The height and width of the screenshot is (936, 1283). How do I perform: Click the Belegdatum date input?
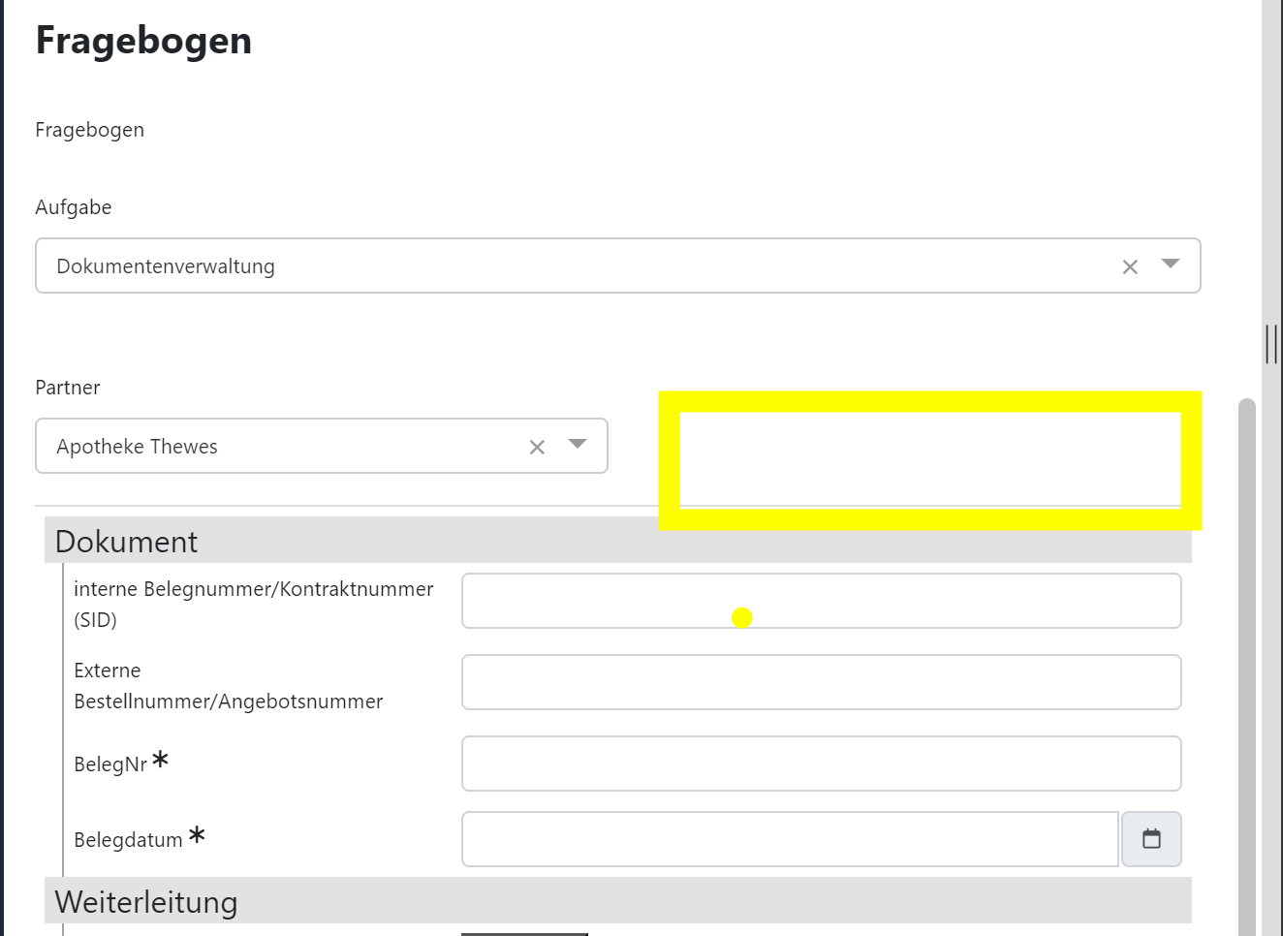tap(790, 839)
